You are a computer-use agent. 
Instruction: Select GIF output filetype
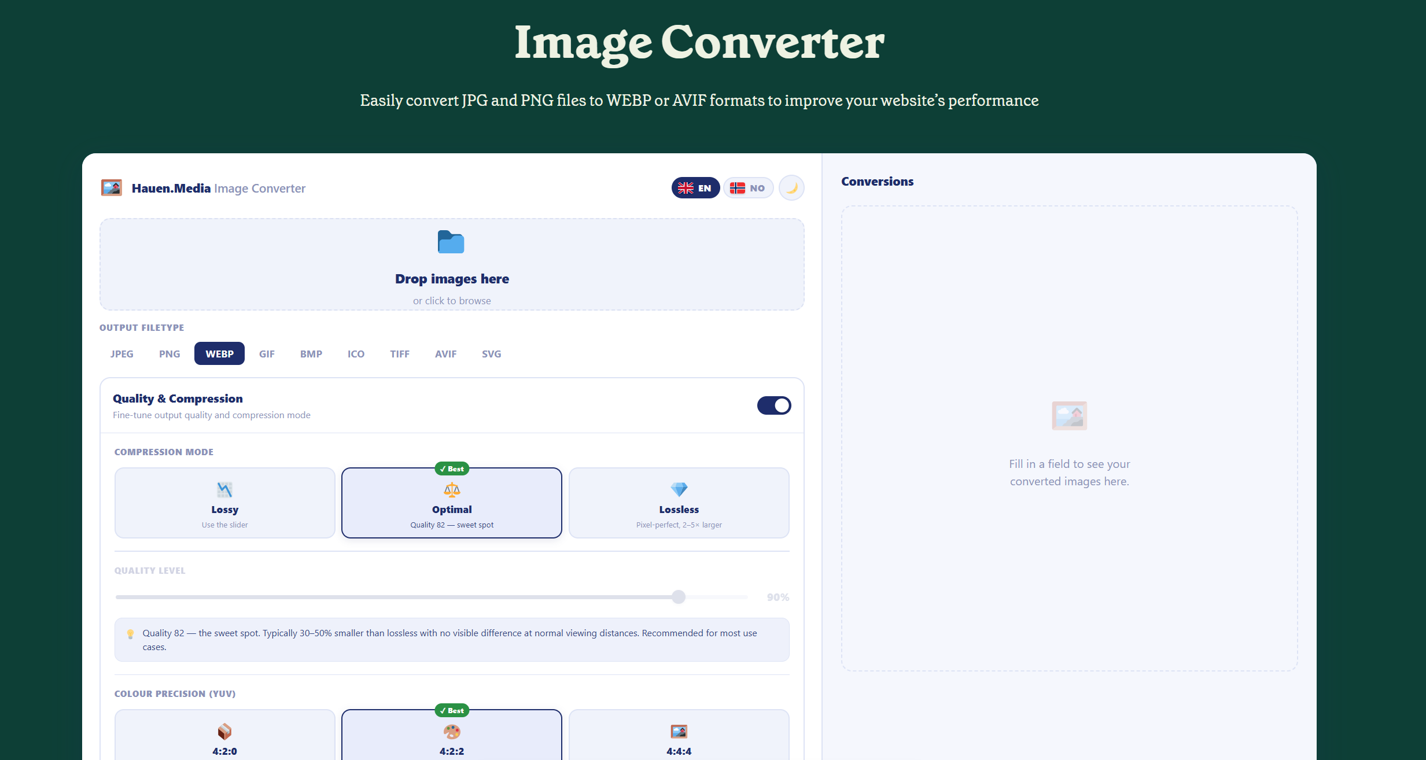(267, 353)
